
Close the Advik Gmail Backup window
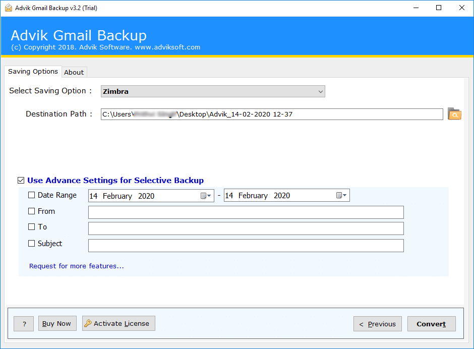[461, 8]
